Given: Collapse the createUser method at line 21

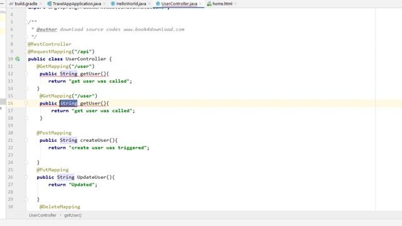Looking at the screenshot, I should [26, 141].
